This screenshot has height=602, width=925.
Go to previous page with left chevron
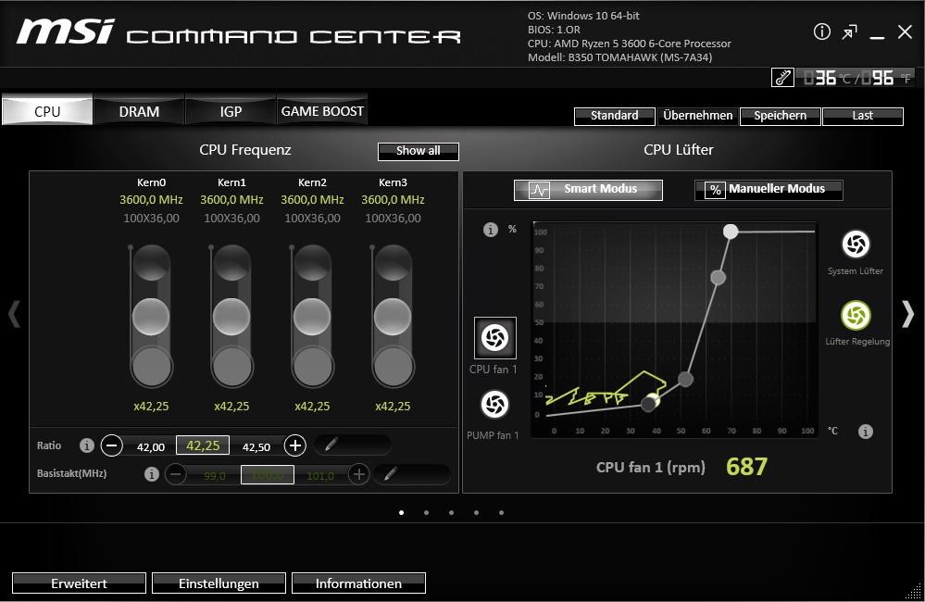coord(14,314)
